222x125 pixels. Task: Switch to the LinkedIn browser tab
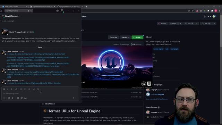[15, 7]
